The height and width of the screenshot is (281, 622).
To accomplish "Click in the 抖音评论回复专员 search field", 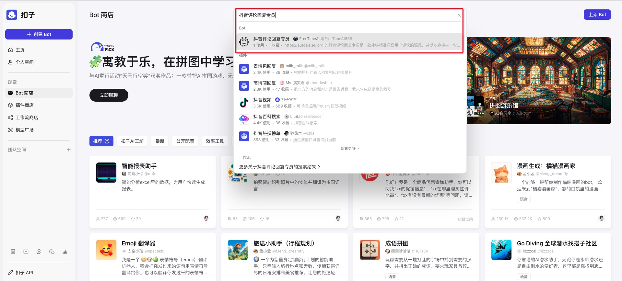I will [347, 15].
